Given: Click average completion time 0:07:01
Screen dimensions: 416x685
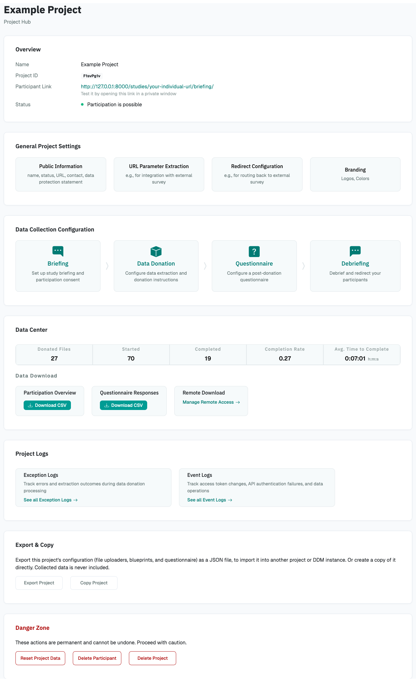Looking at the screenshot, I should tap(355, 358).
